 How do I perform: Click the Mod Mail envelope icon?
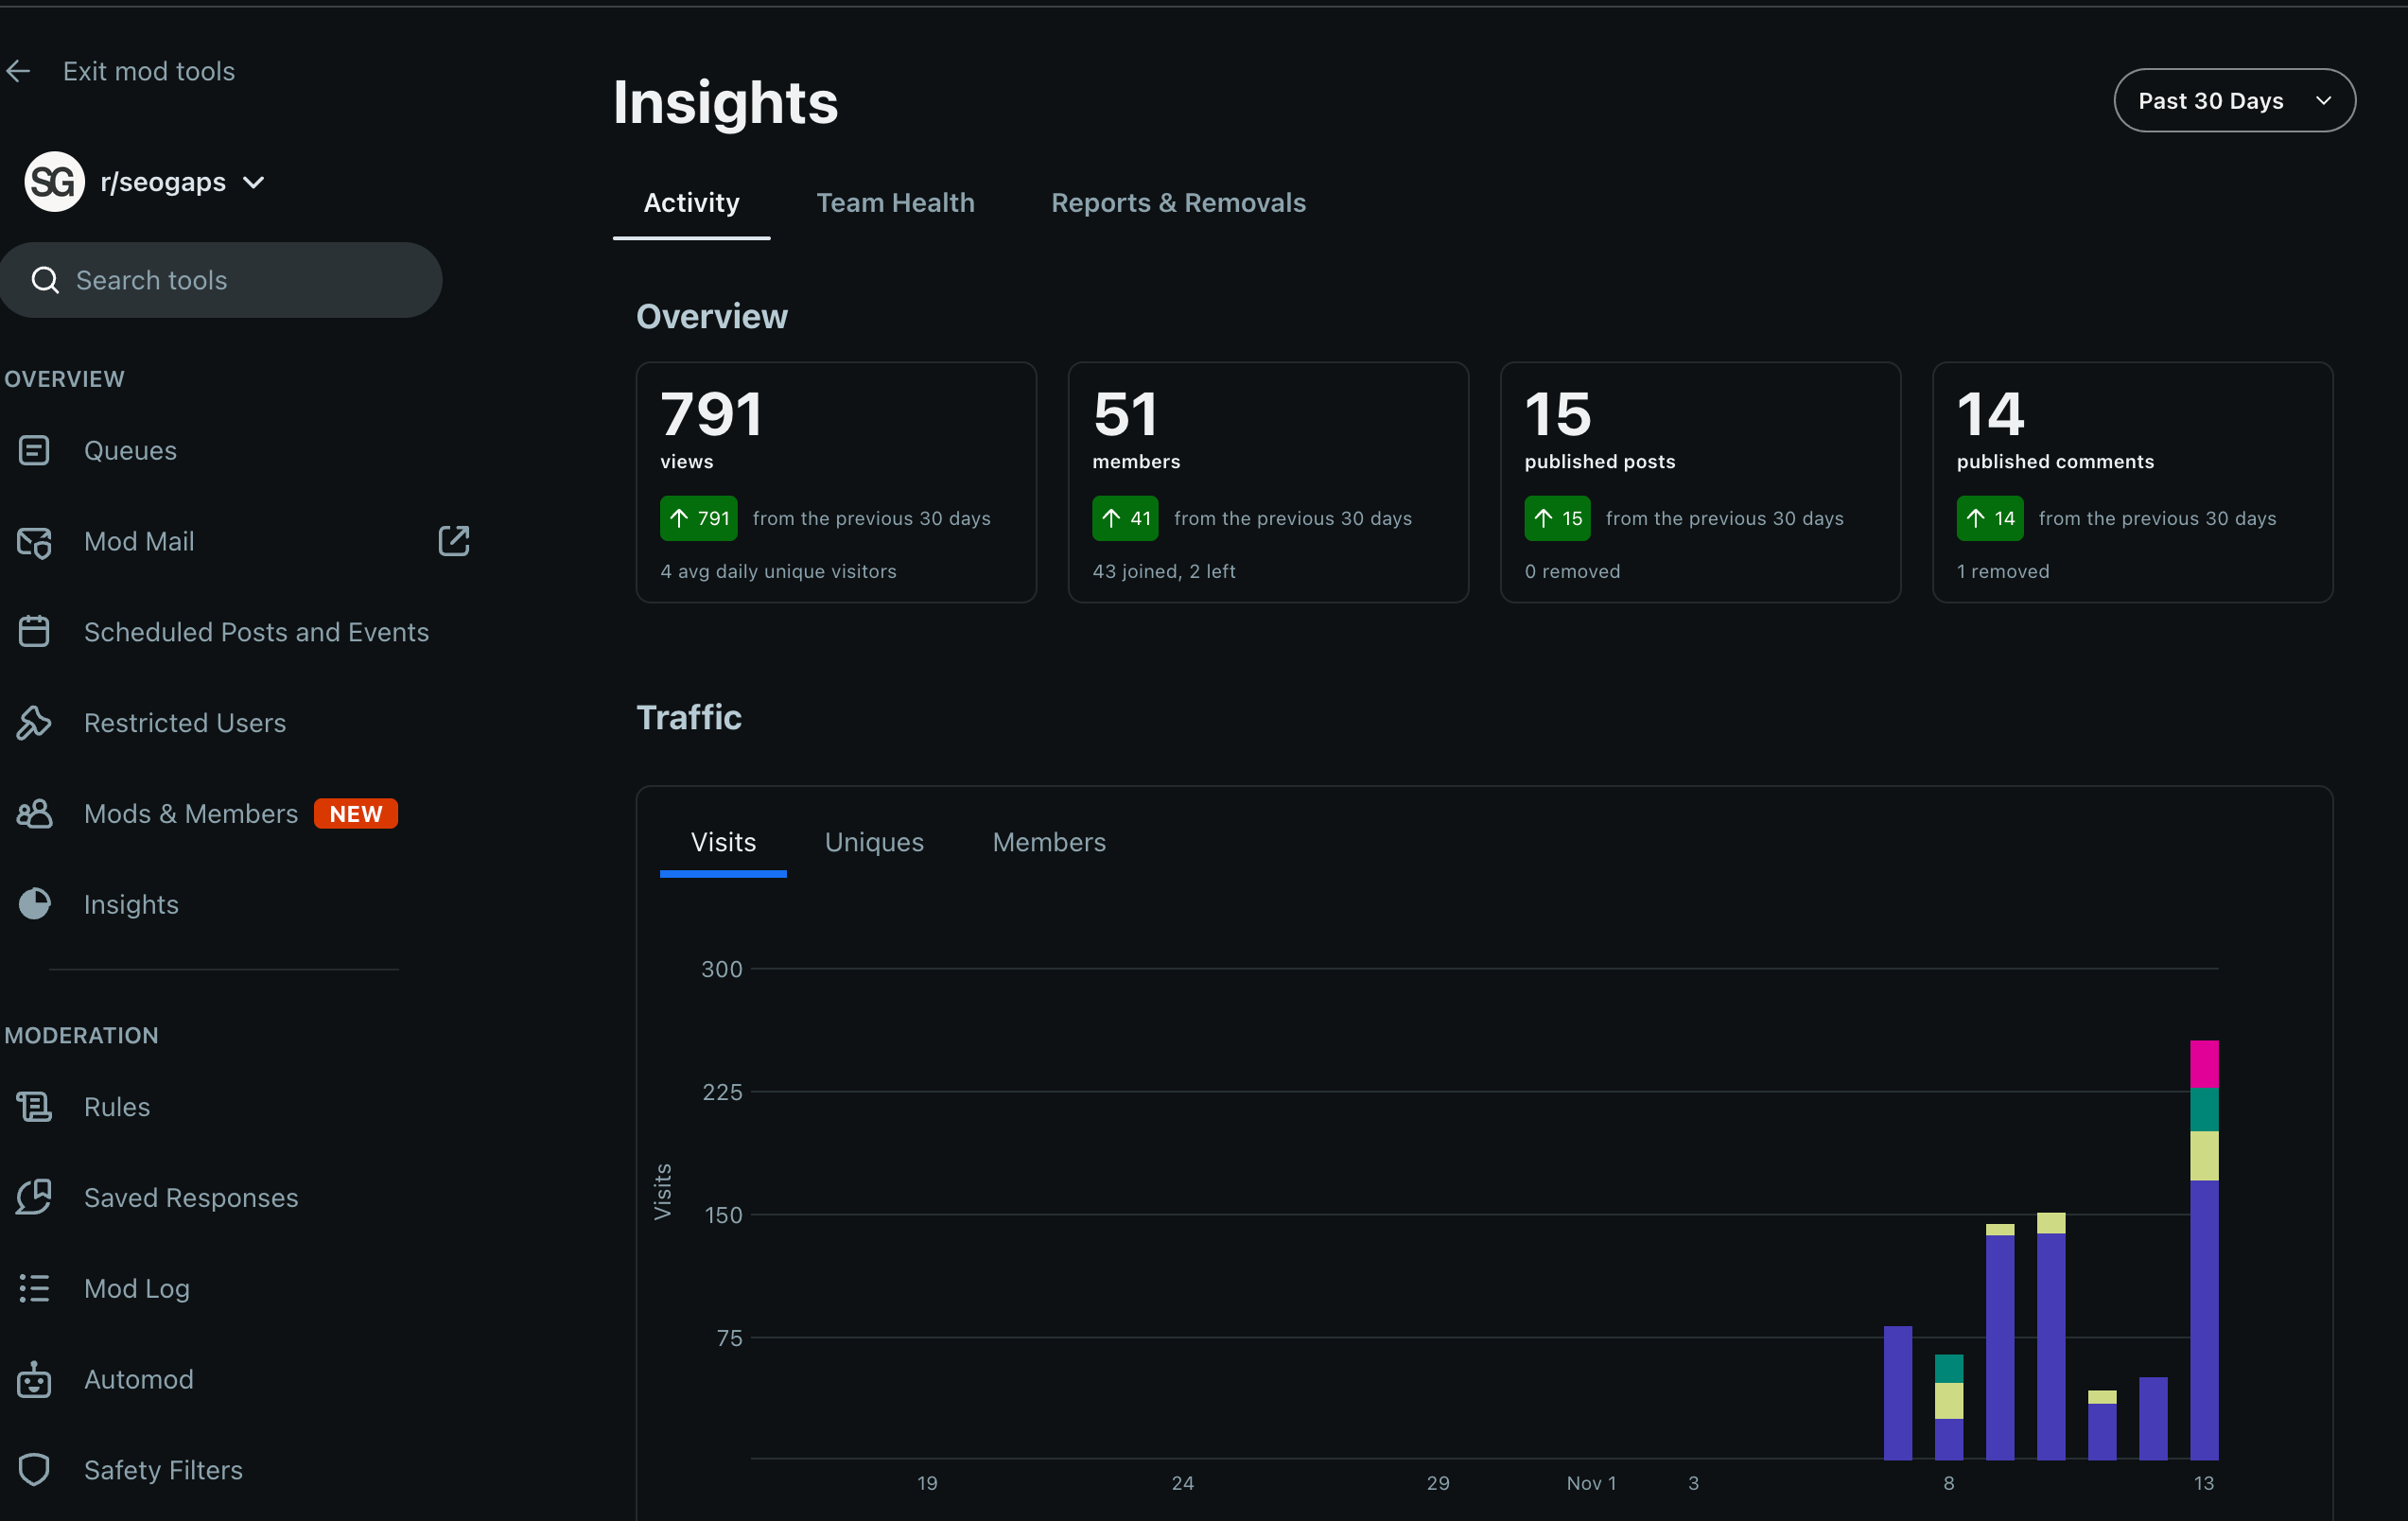tap(34, 542)
